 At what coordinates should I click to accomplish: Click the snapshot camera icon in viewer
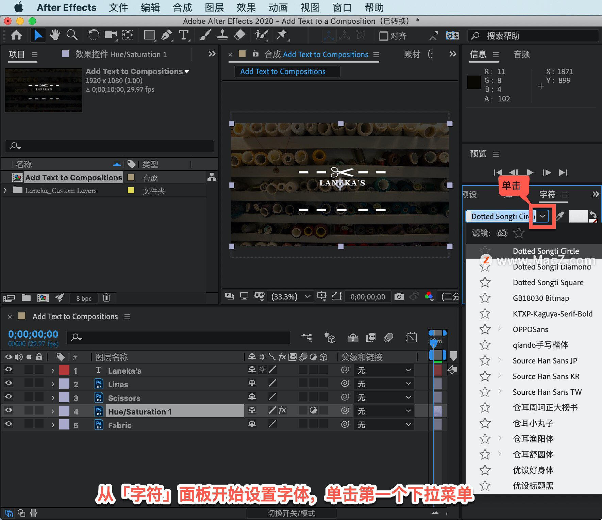399,296
